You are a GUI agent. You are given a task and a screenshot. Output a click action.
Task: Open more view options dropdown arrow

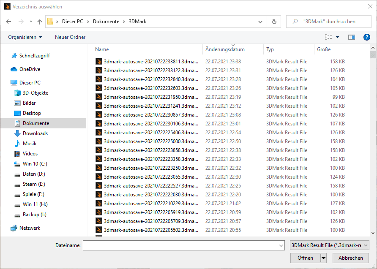pyautogui.click(x=337, y=37)
